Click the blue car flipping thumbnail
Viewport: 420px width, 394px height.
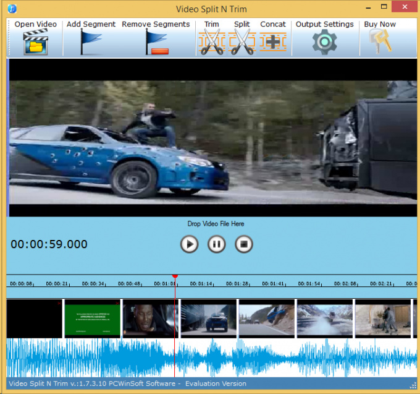point(266,319)
